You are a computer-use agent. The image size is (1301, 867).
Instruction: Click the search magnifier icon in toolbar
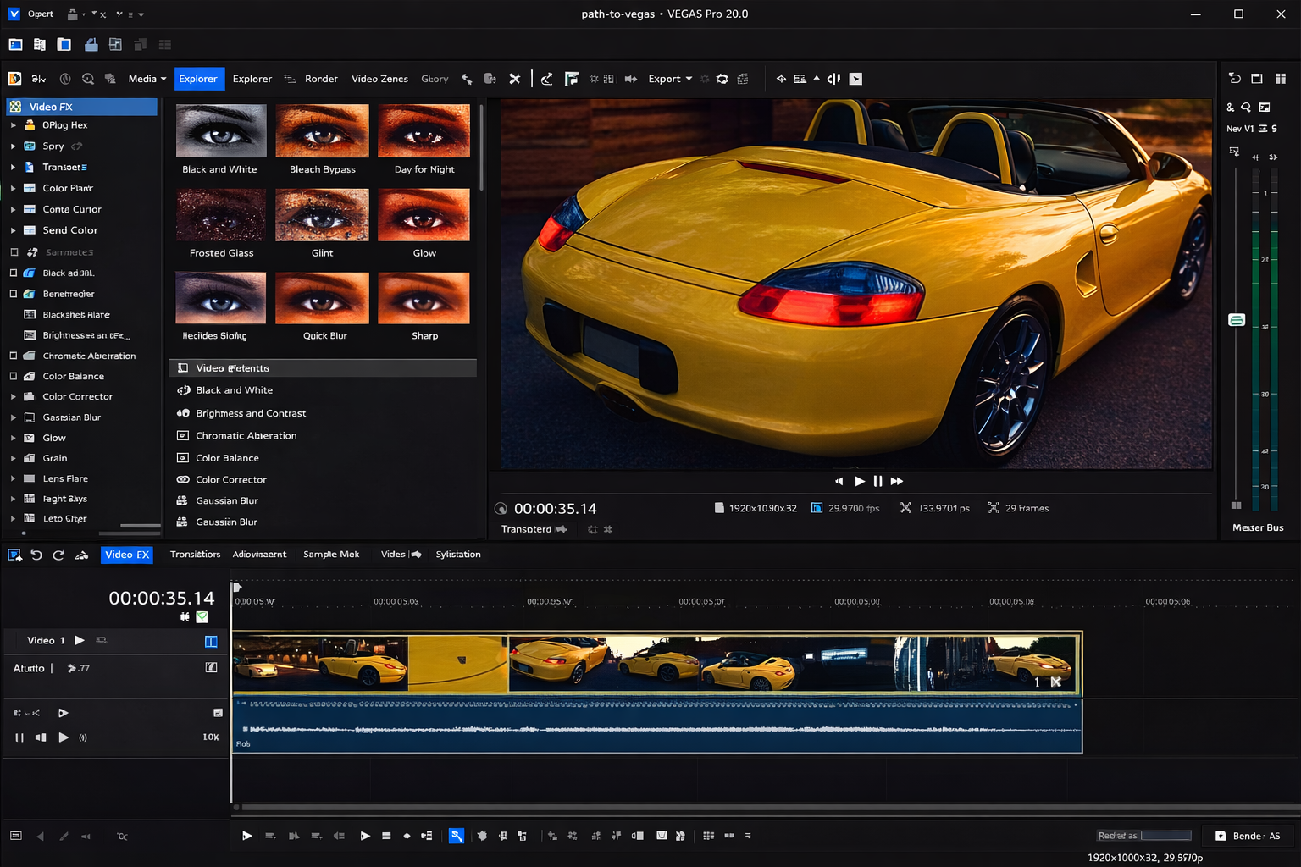(x=88, y=79)
